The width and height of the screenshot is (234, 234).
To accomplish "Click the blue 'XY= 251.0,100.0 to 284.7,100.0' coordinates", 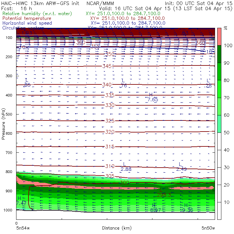I will pos(128,23).
